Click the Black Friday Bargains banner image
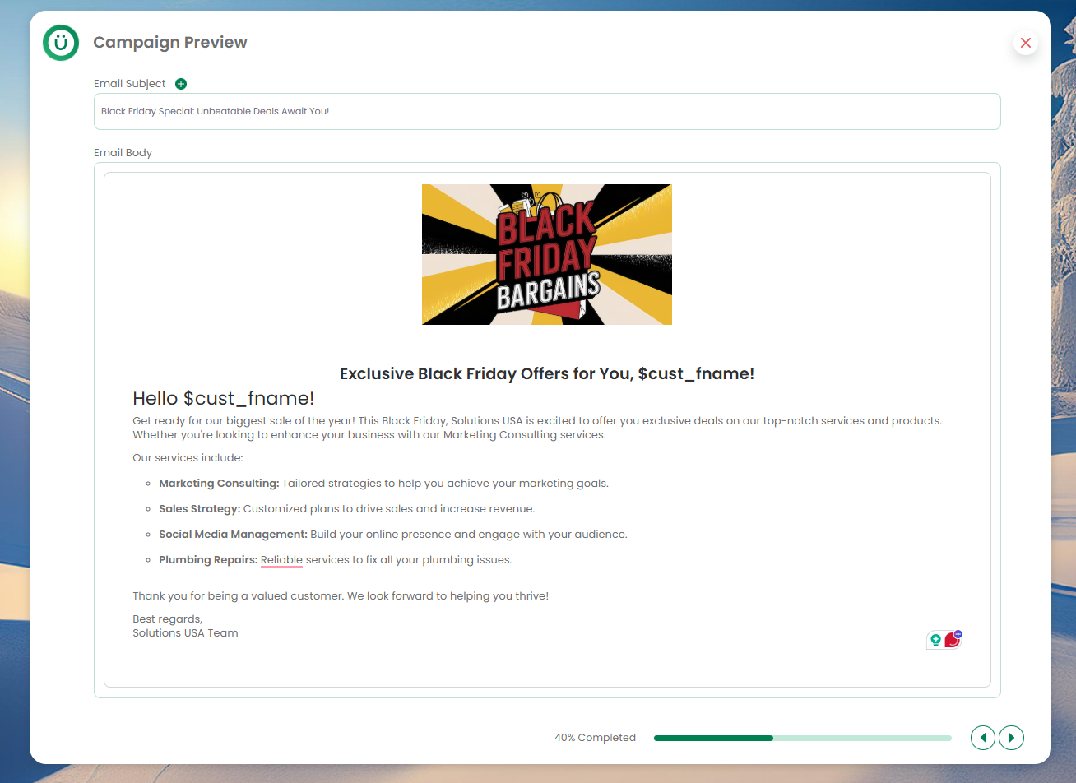This screenshot has height=783, width=1076. pyautogui.click(x=546, y=254)
